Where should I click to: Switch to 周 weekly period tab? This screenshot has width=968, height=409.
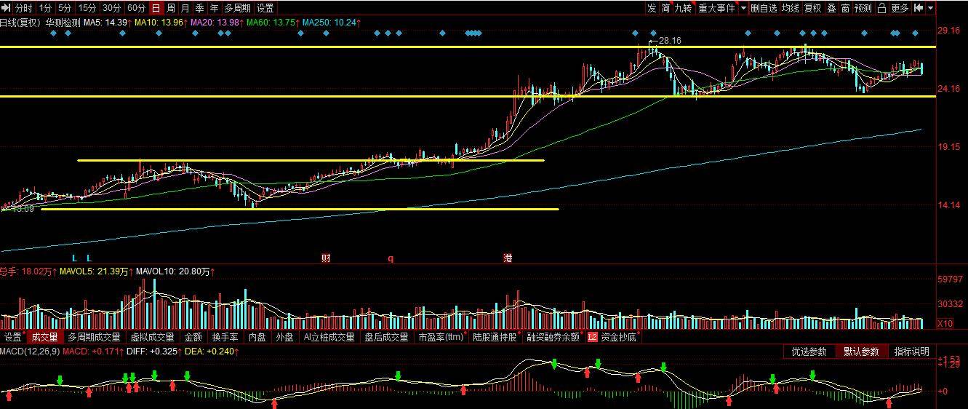(171, 8)
